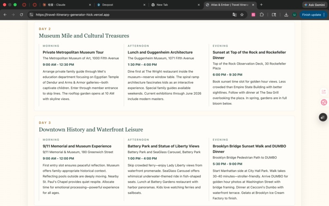Viewport: 329px width, 206px height.
Task: Click Brooklyn Bridge Sunset Walk and DUMBO Dinner title
Action: click(x=249, y=149)
